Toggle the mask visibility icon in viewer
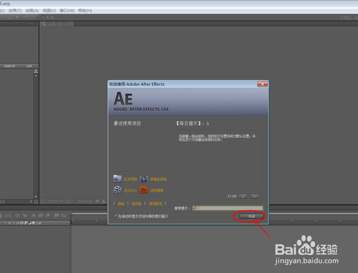The width and height of the screenshot is (358, 273). coord(73,201)
